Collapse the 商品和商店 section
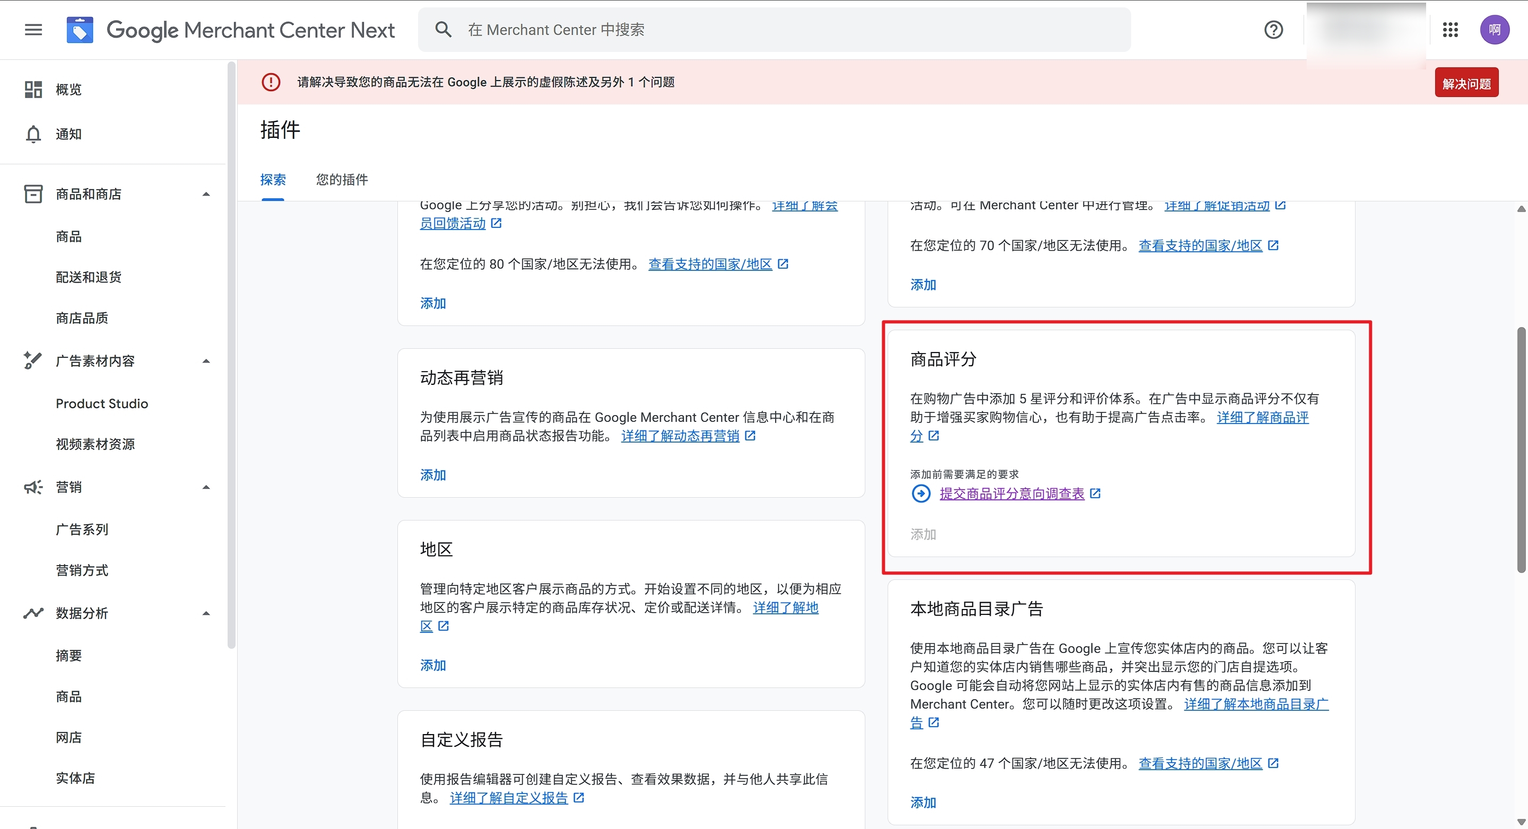The image size is (1528, 829). click(x=206, y=195)
